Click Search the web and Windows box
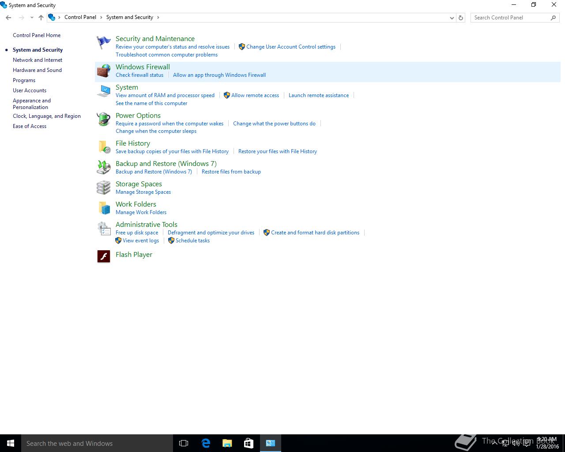 97,443
